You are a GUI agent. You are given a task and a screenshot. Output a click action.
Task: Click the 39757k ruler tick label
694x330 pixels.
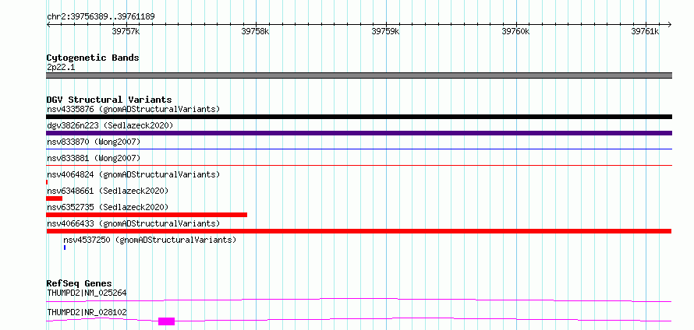126,31
